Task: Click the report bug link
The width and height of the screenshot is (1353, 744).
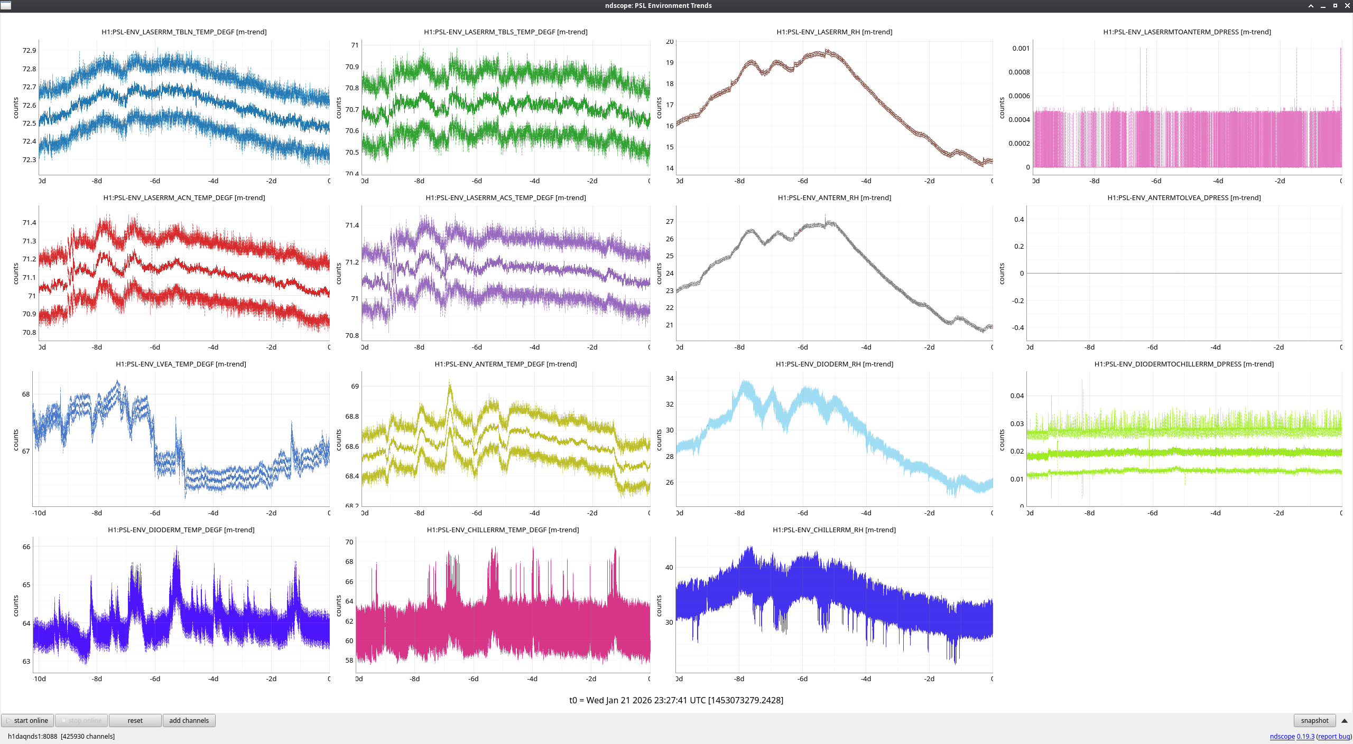Action: pyautogui.click(x=1333, y=736)
